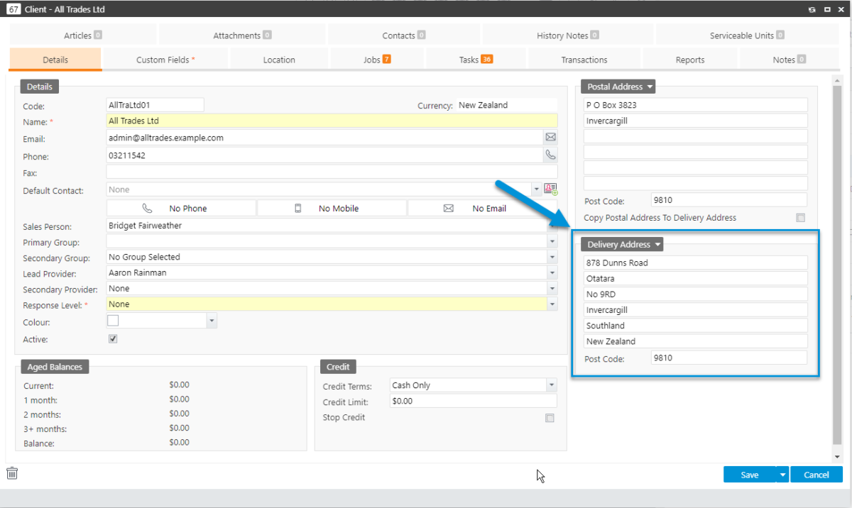Screen dimensions: 852x508
Task: Click the Post Code field in Delivery Address
Action: click(x=728, y=358)
